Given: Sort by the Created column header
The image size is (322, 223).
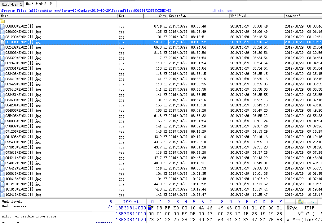Looking at the screenshot, I should tap(199, 16).
